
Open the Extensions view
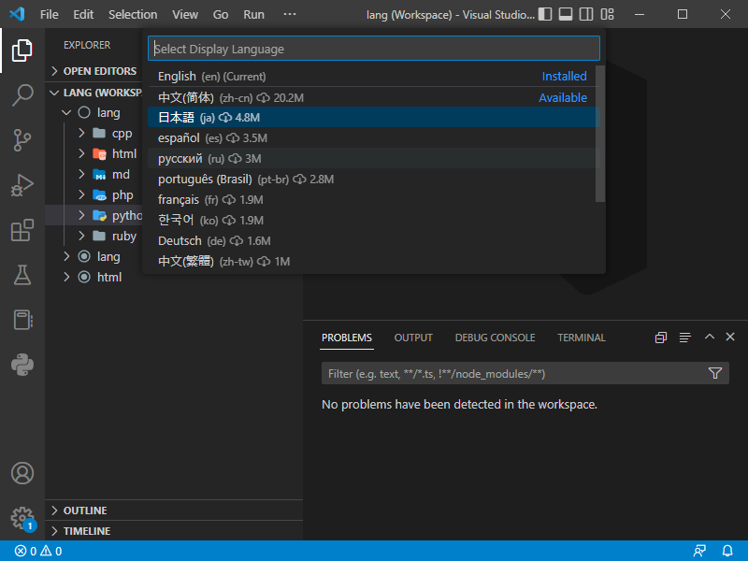click(x=22, y=230)
